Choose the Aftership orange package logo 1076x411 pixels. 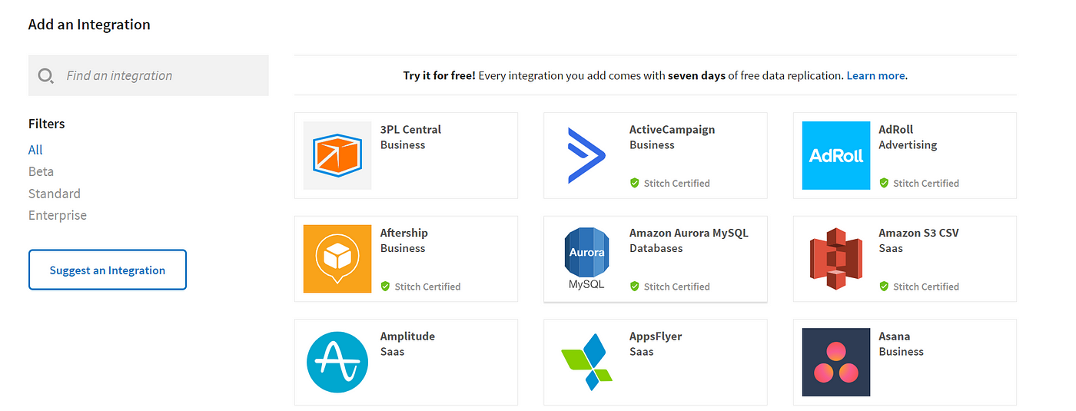click(337, 259)
